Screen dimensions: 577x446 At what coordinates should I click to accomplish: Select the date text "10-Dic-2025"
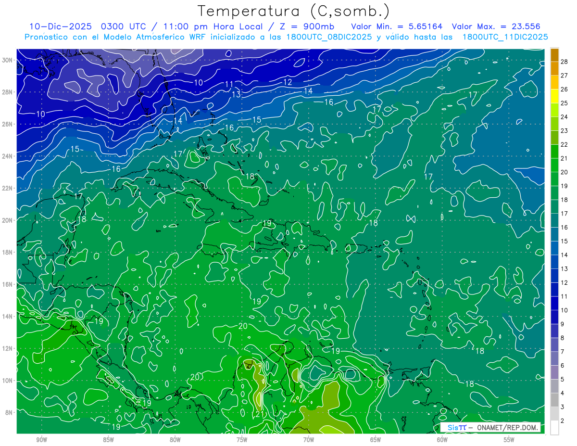coord(61,27)
